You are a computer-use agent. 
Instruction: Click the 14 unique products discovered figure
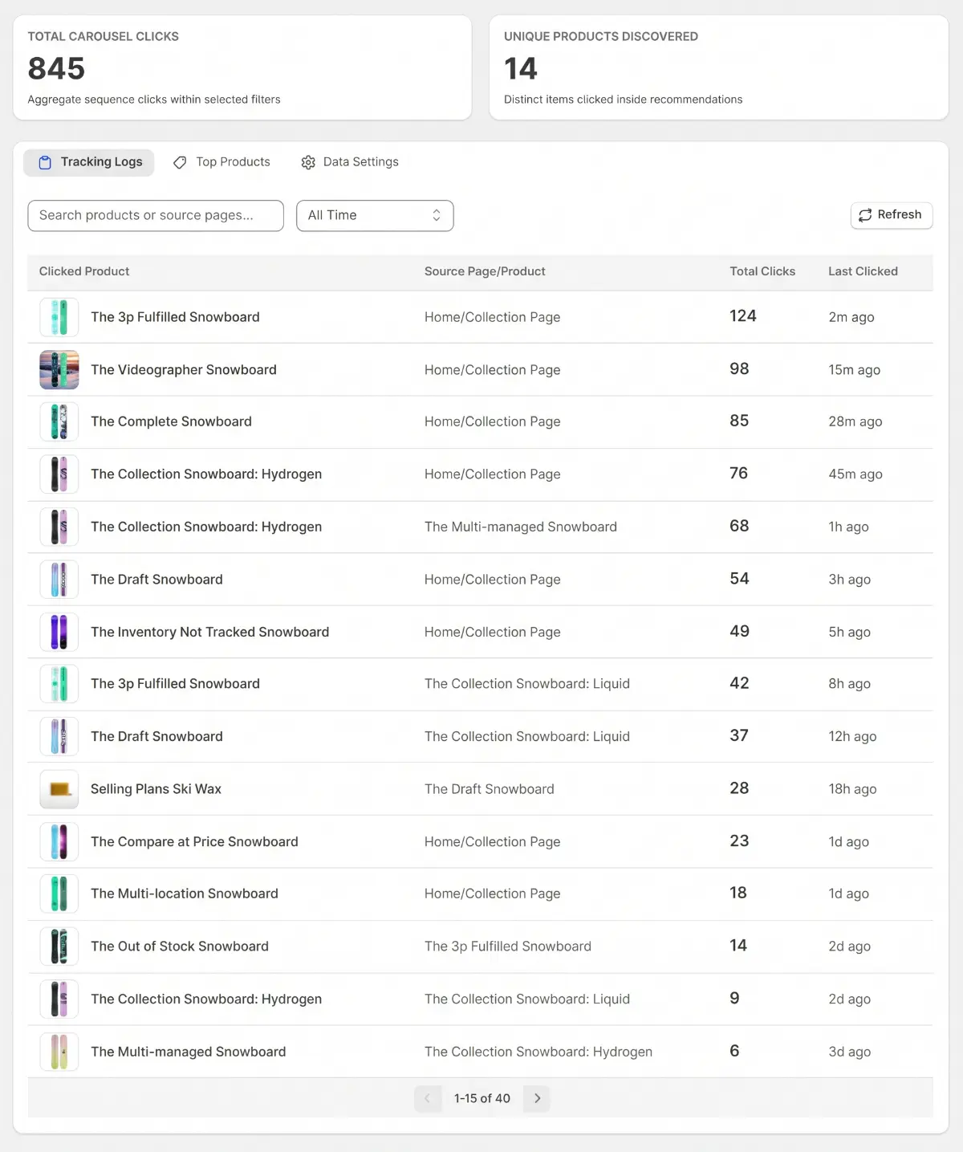(521, 69)
